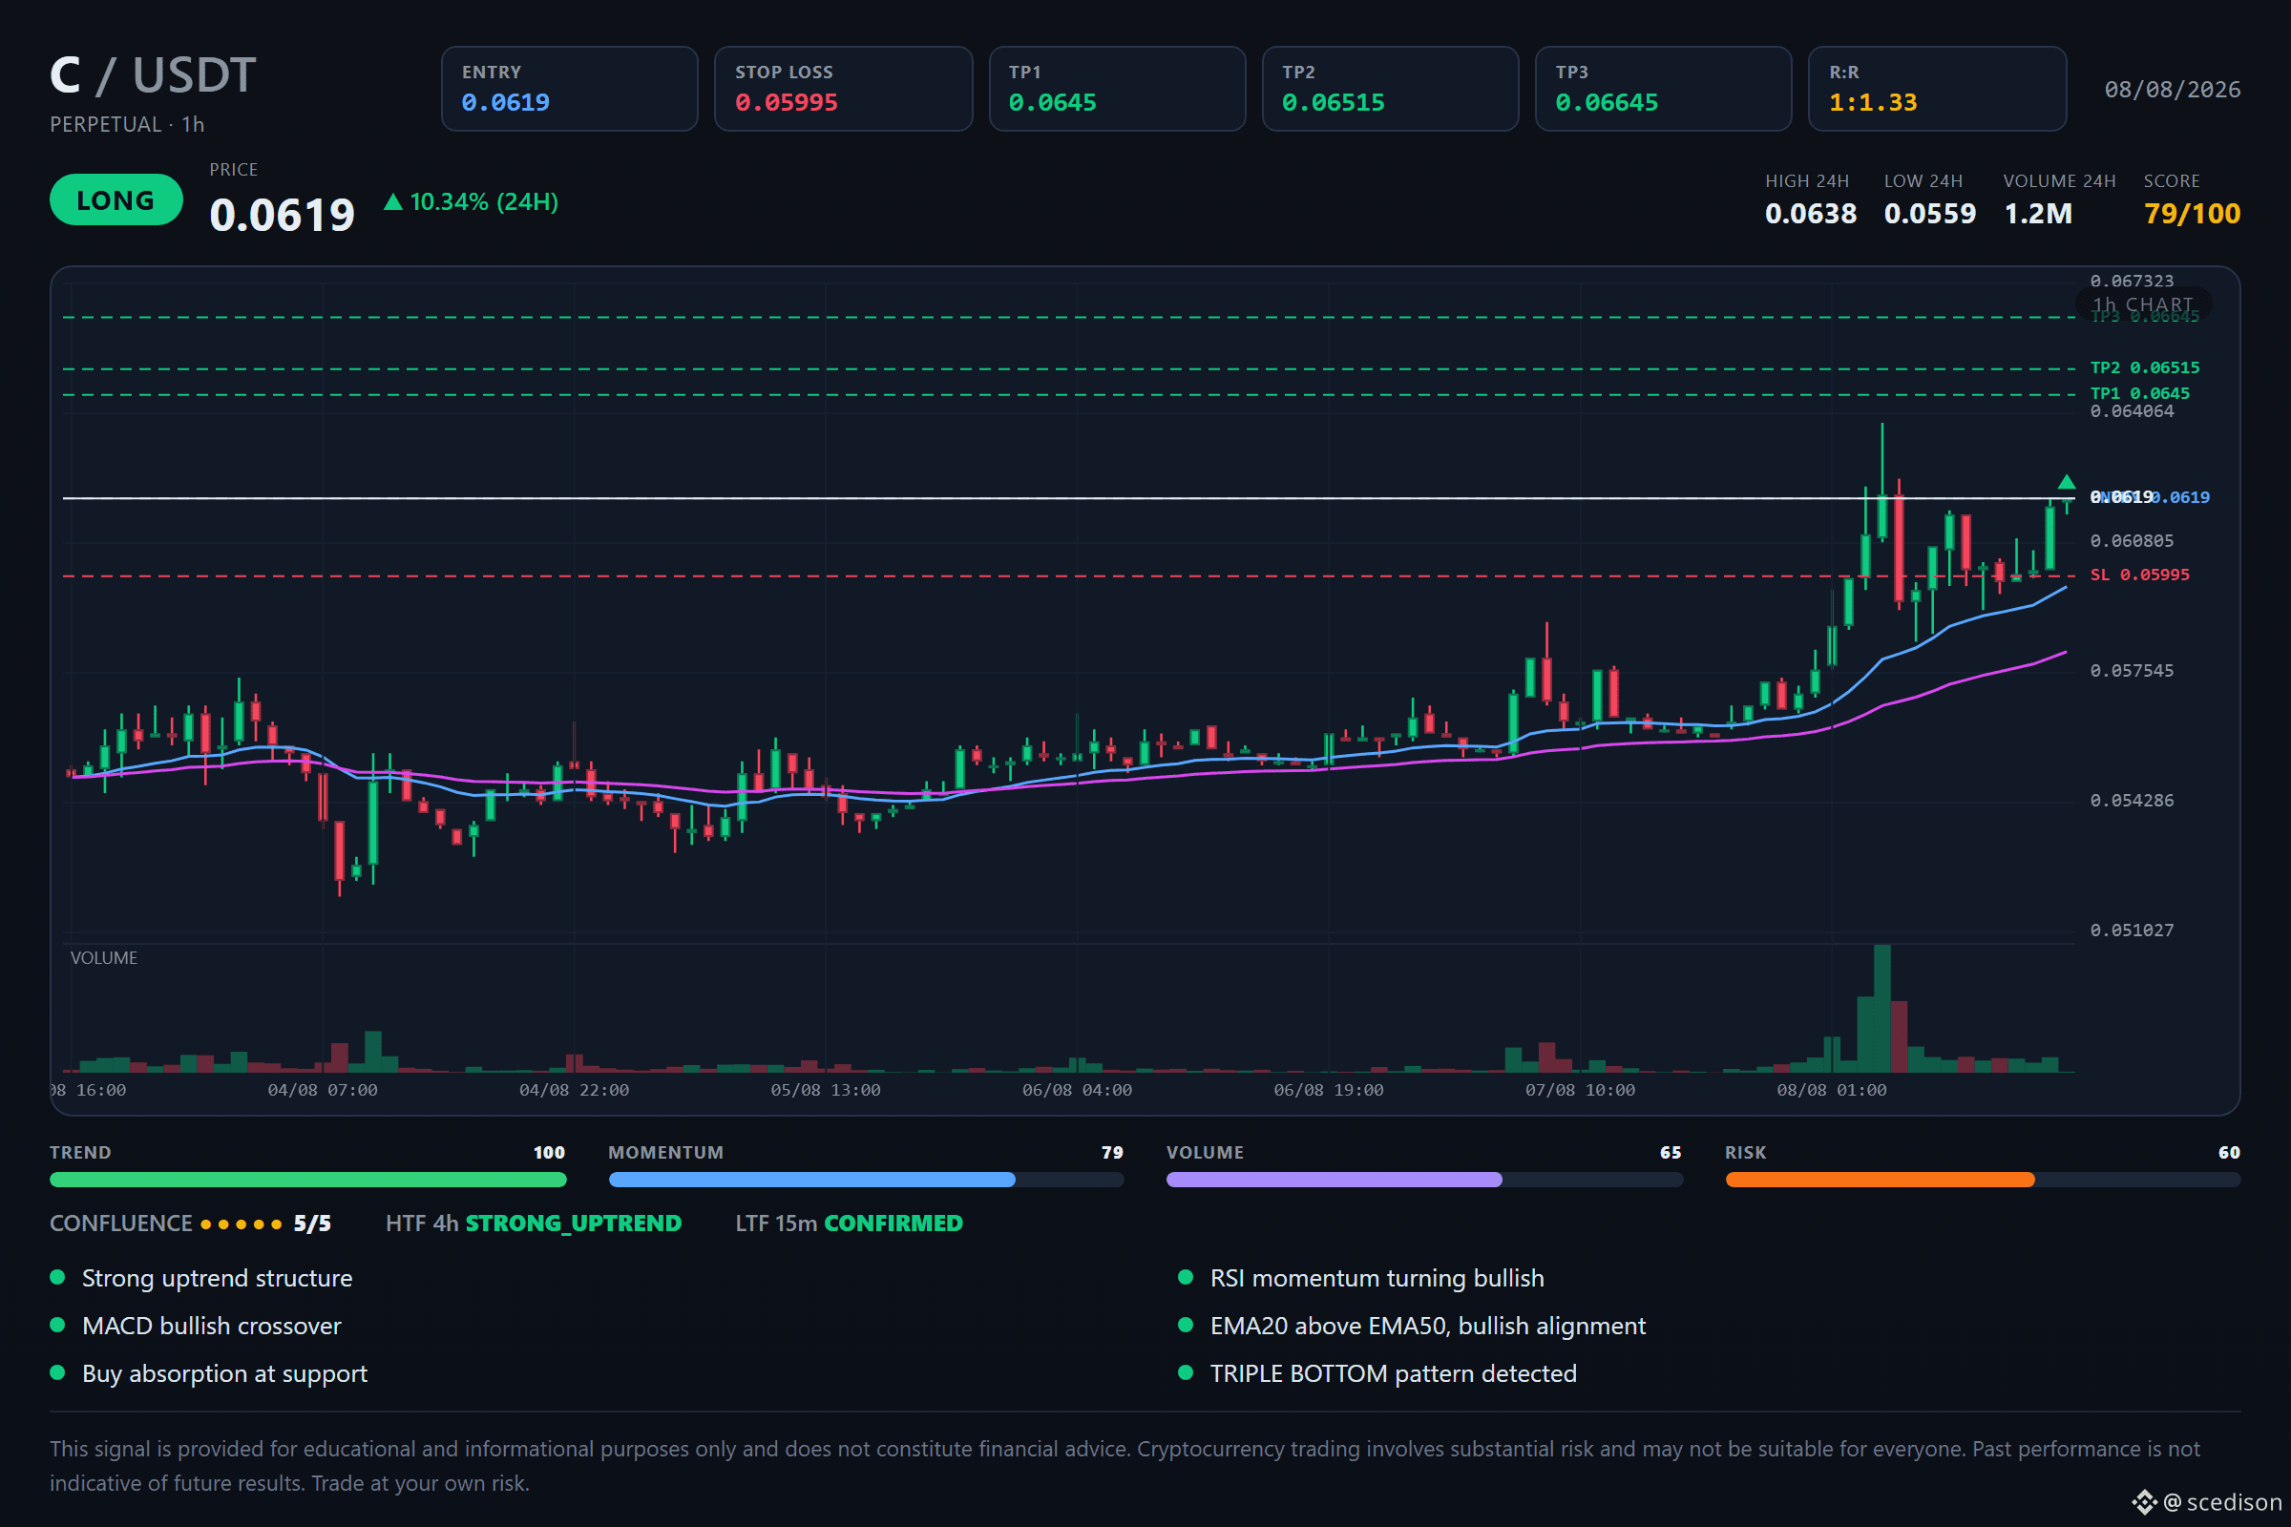The image size is (2291, 1527).
Task: Click the CONFLUENCE 5/5 rating
Action: pos(191,1224)
